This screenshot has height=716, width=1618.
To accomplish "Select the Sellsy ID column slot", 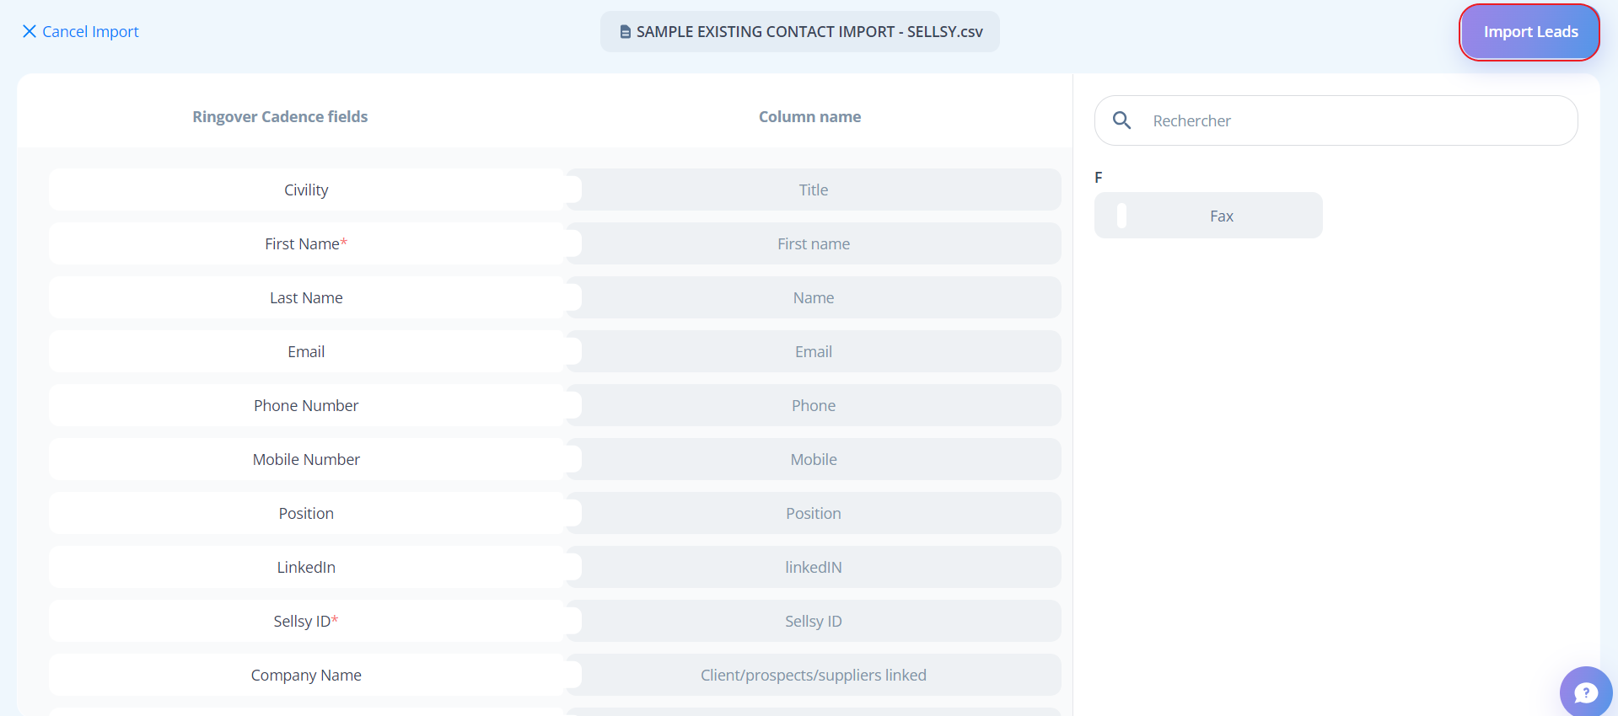I will (814, 621).
